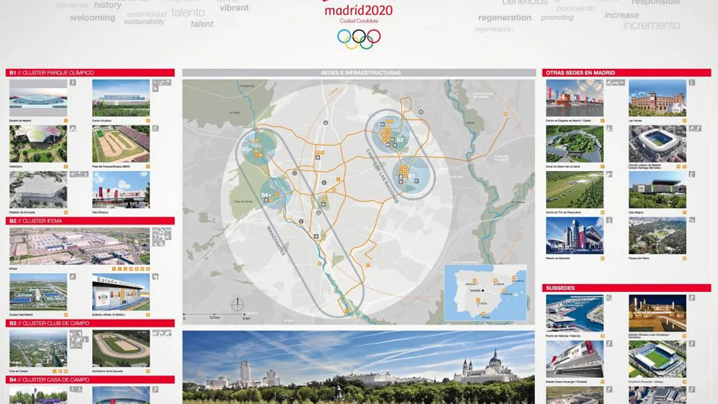
Task: Click the Madrid skyline panorama photo
Action: point(359,367)
